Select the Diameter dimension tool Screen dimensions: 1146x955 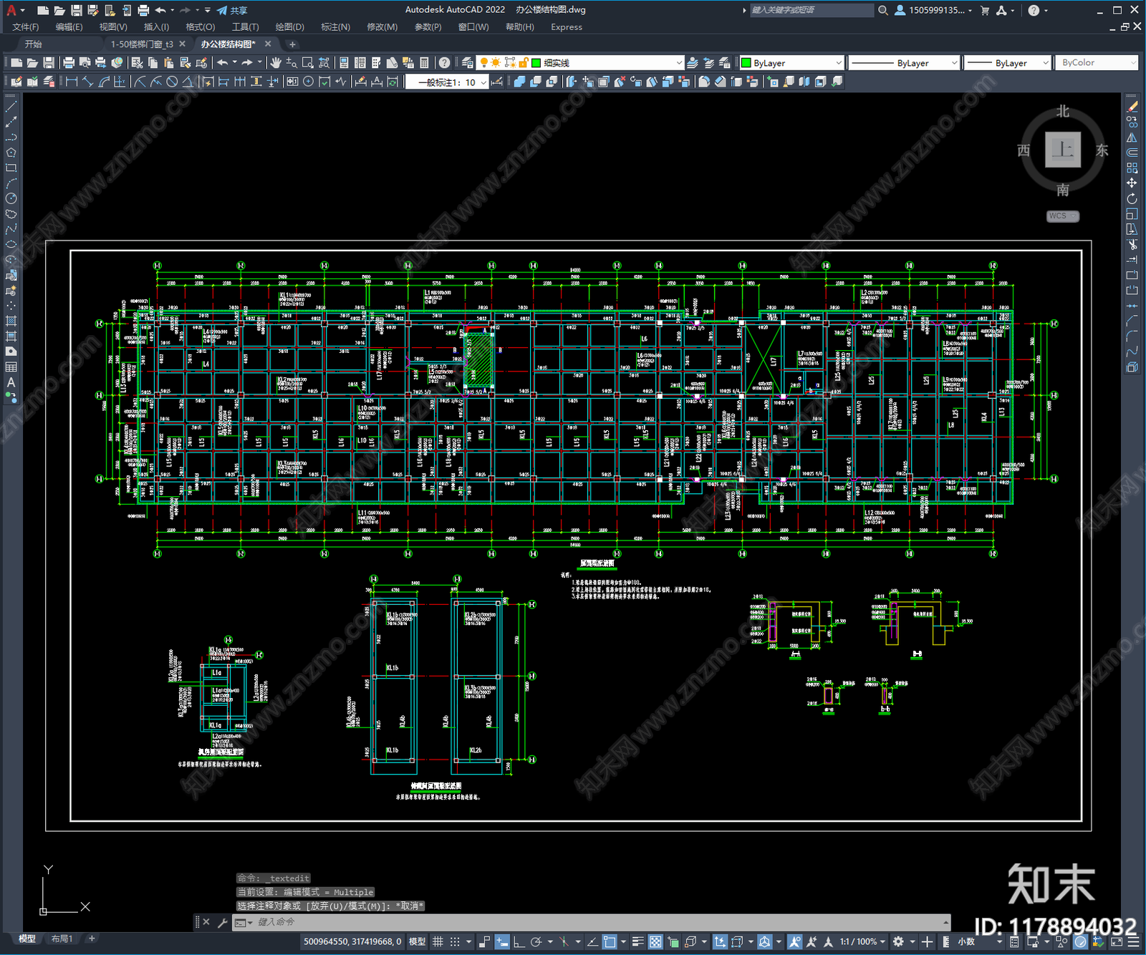[x=172, y=82]
